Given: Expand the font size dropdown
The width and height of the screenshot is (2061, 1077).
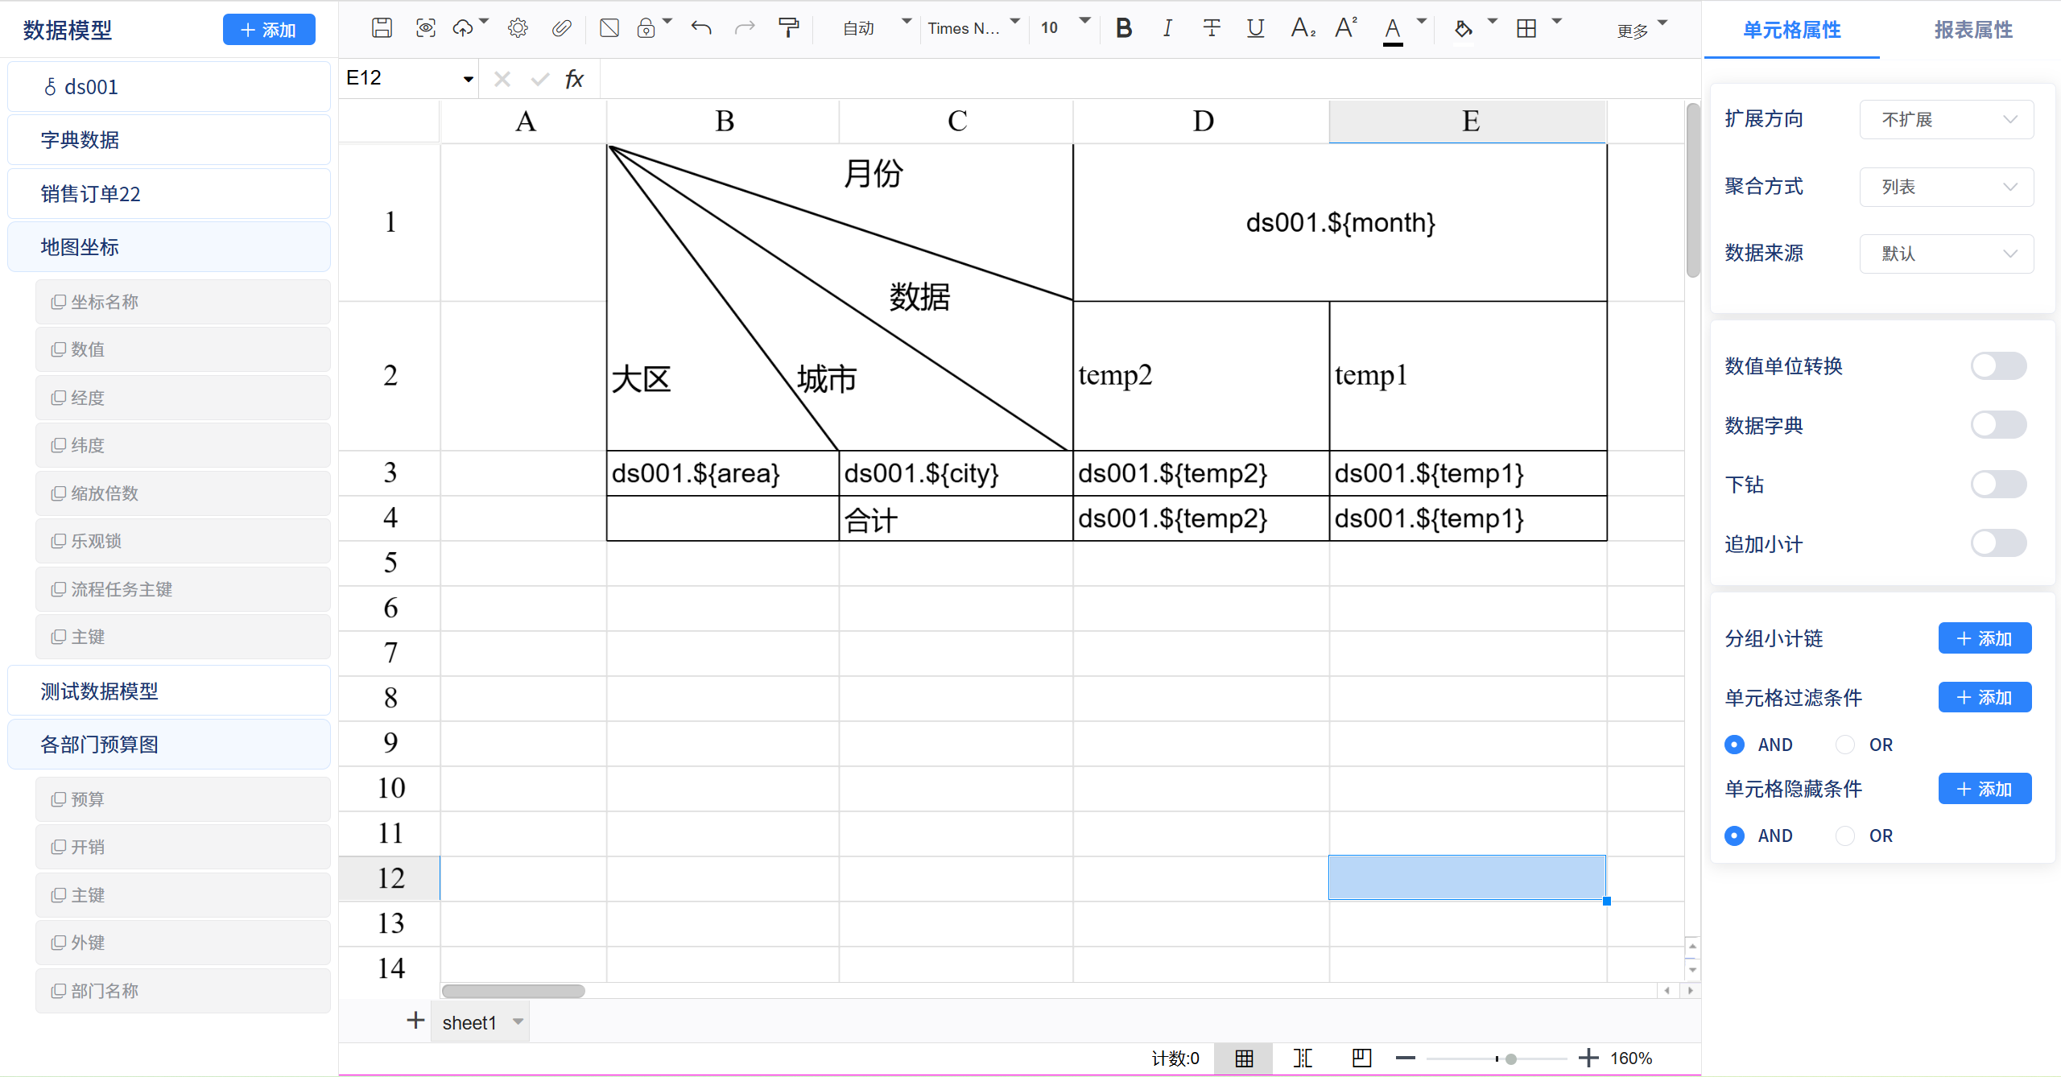Looking at the screenshot, I should pos(1084,22).
